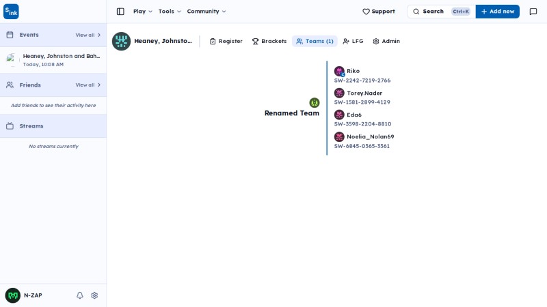Open the Admin tab
This screenshot has width=547, height=307.
click(386, 41)
